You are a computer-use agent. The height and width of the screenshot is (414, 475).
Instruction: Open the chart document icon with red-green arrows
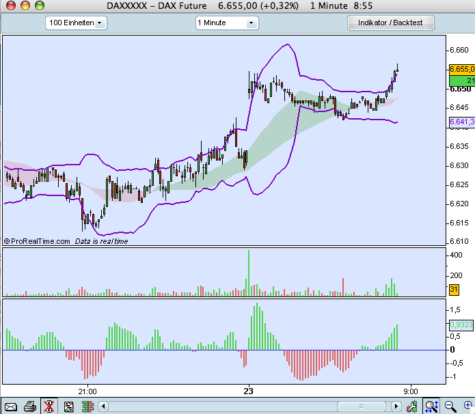(68, 406)
